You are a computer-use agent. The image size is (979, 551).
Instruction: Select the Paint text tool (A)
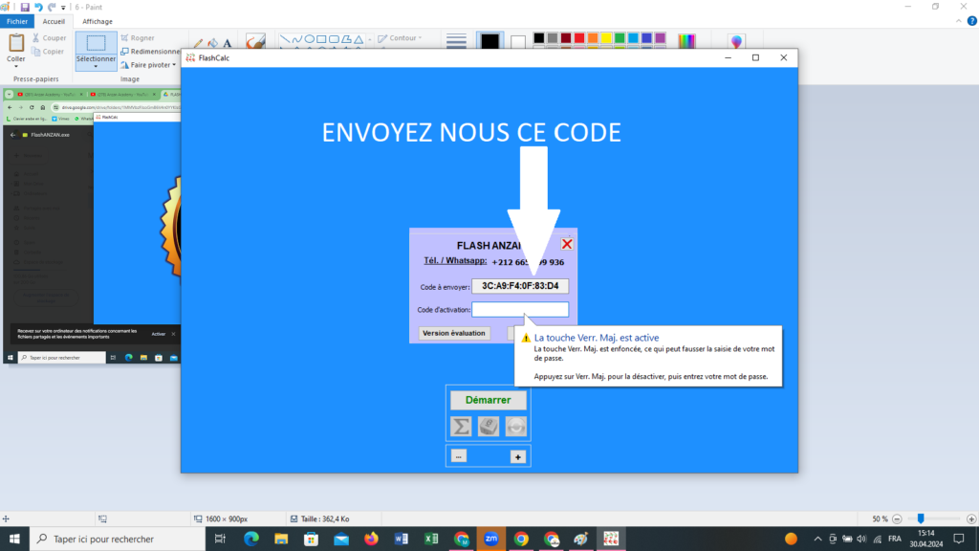pyautogui.click(x=226, y=43)
